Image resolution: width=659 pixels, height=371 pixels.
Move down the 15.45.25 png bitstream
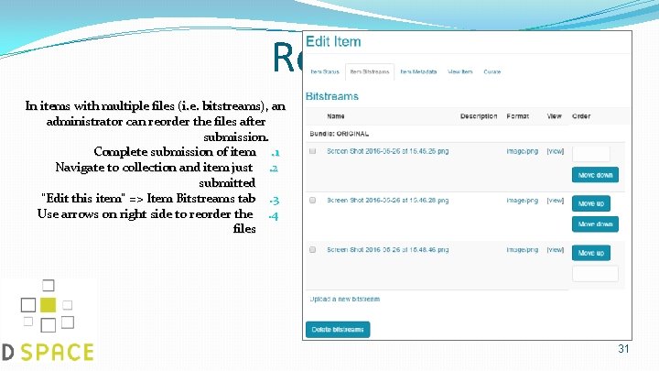595,175
